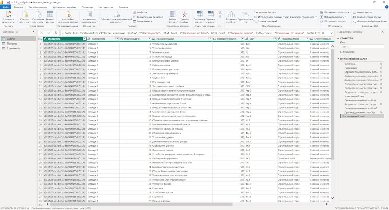Open filter dropdown for ПриоритетЗадачи column
389x210 pixels.
[x=243, y=39]
